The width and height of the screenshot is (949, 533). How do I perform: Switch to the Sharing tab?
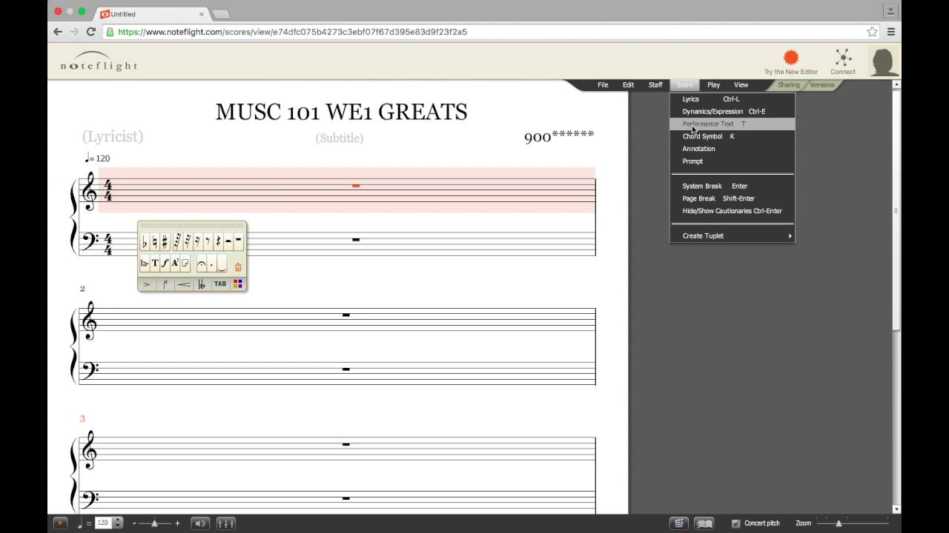click(788, 85)
